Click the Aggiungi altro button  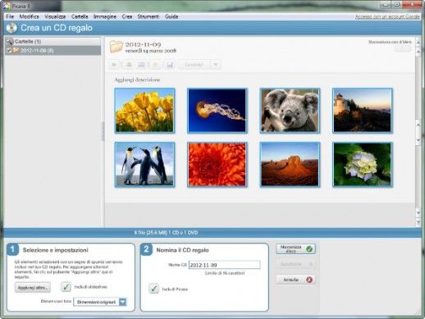click(x=33, y=288)
